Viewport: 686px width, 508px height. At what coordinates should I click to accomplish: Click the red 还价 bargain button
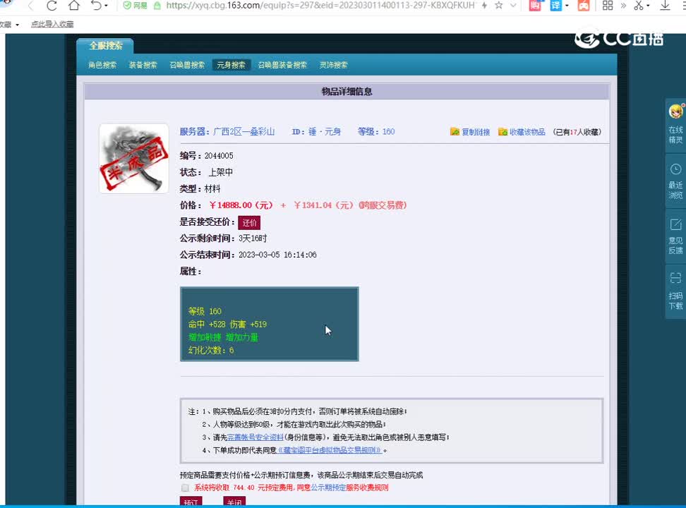tap(249, 223)
